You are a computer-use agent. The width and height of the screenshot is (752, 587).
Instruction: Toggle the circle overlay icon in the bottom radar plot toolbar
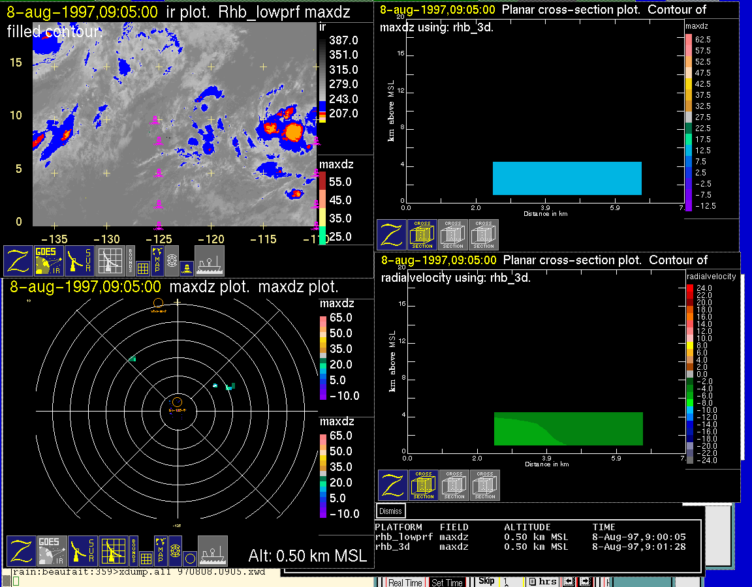(x=189, y=558)
